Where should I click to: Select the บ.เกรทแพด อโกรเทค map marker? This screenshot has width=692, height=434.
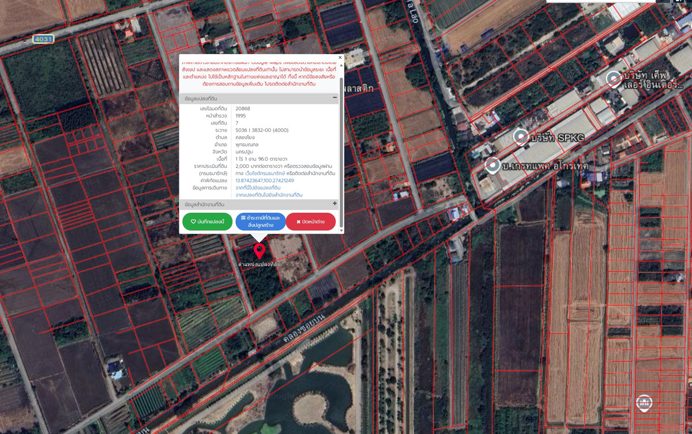[492, 165]
